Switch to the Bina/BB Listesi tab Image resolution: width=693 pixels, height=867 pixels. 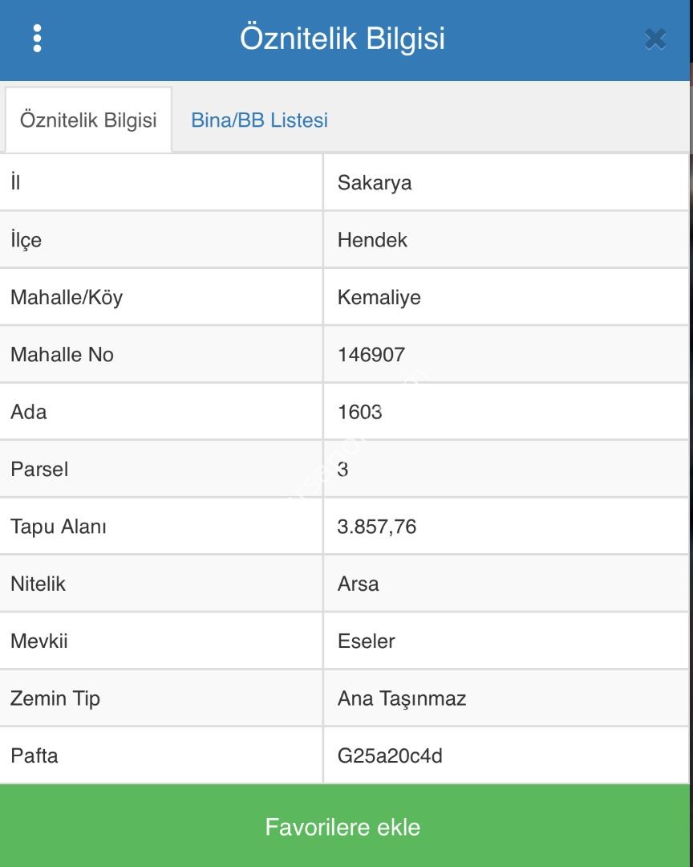[x=259, y=120]
